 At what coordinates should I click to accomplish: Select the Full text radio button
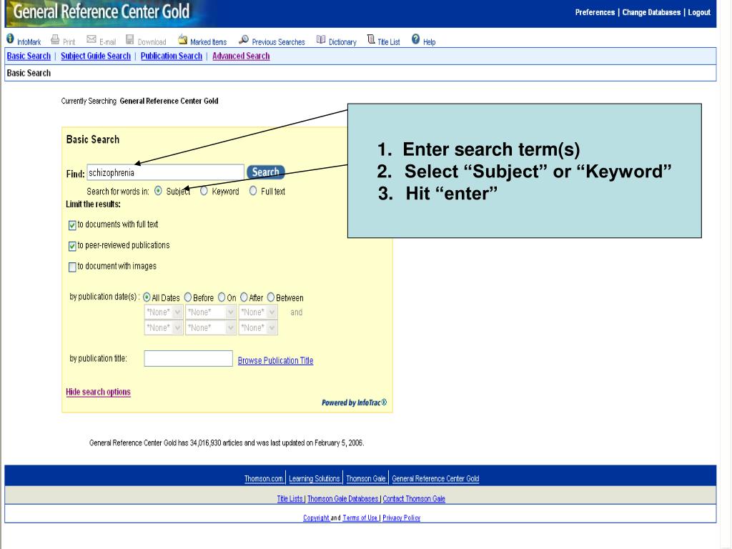pyautogui.click(x=252, y=190)
